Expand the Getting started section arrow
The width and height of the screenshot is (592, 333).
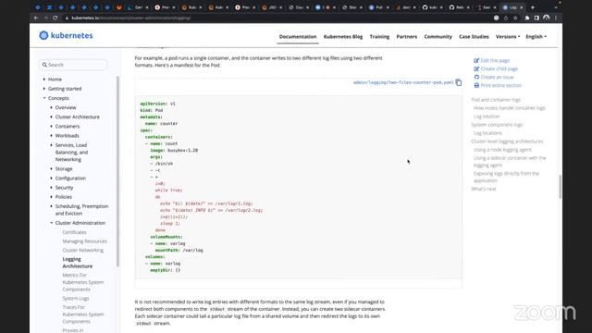(x=44, y=89)
